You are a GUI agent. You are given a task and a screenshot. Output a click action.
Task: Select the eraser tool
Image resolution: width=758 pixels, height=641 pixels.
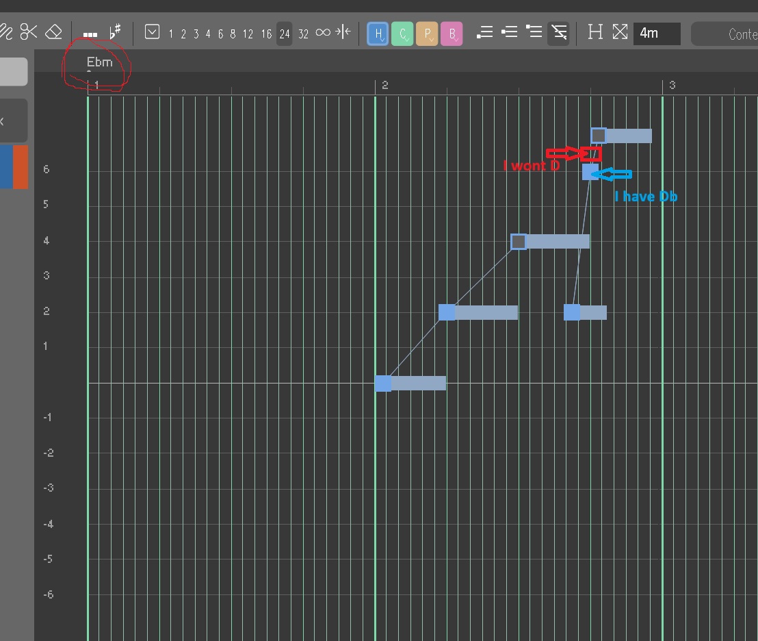tap(53, 32)
